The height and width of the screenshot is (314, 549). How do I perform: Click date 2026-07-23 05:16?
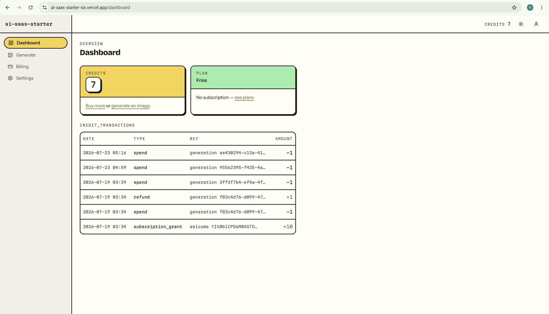(x=105, y=153)
